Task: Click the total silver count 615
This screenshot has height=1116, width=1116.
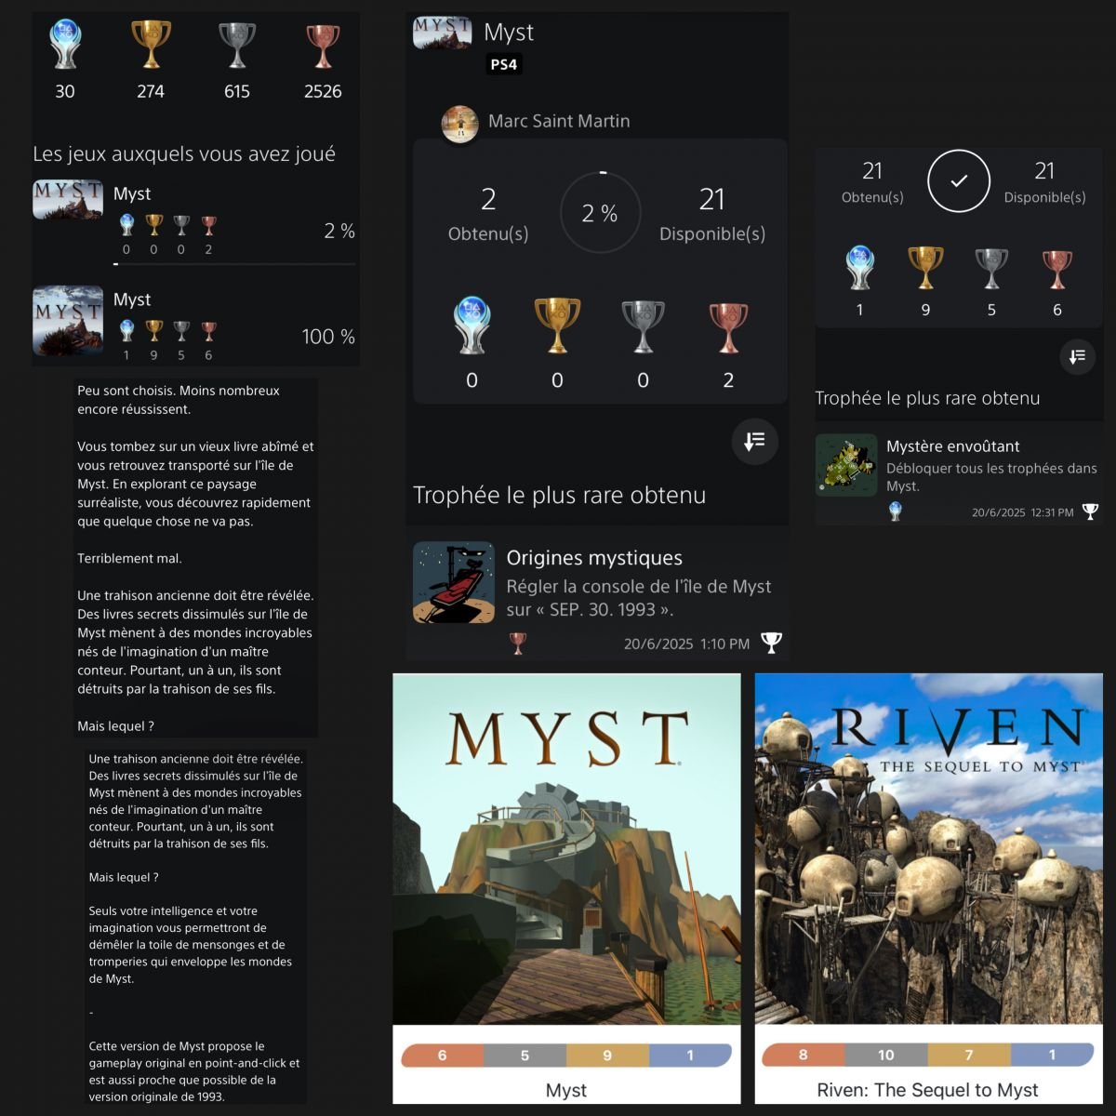Action: [237, 91]
